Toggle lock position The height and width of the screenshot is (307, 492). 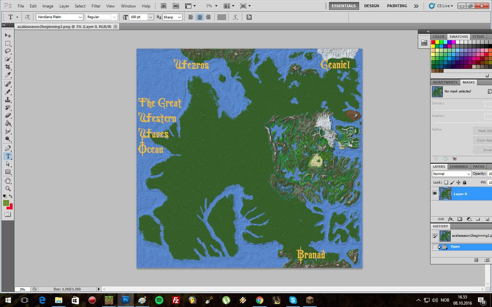point(458,183)
